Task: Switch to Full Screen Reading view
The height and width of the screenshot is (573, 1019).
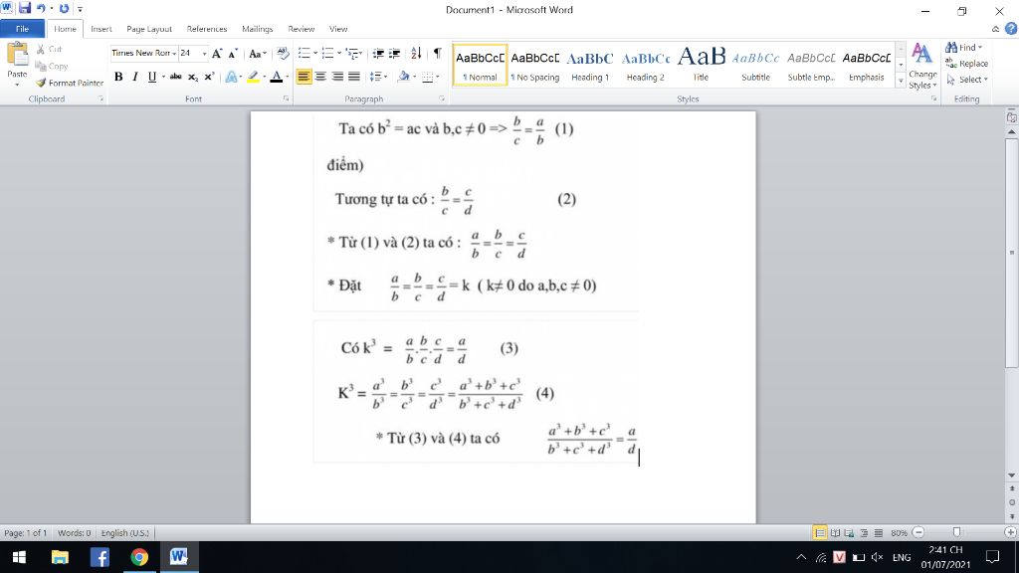Action: [x=835, y=533]
